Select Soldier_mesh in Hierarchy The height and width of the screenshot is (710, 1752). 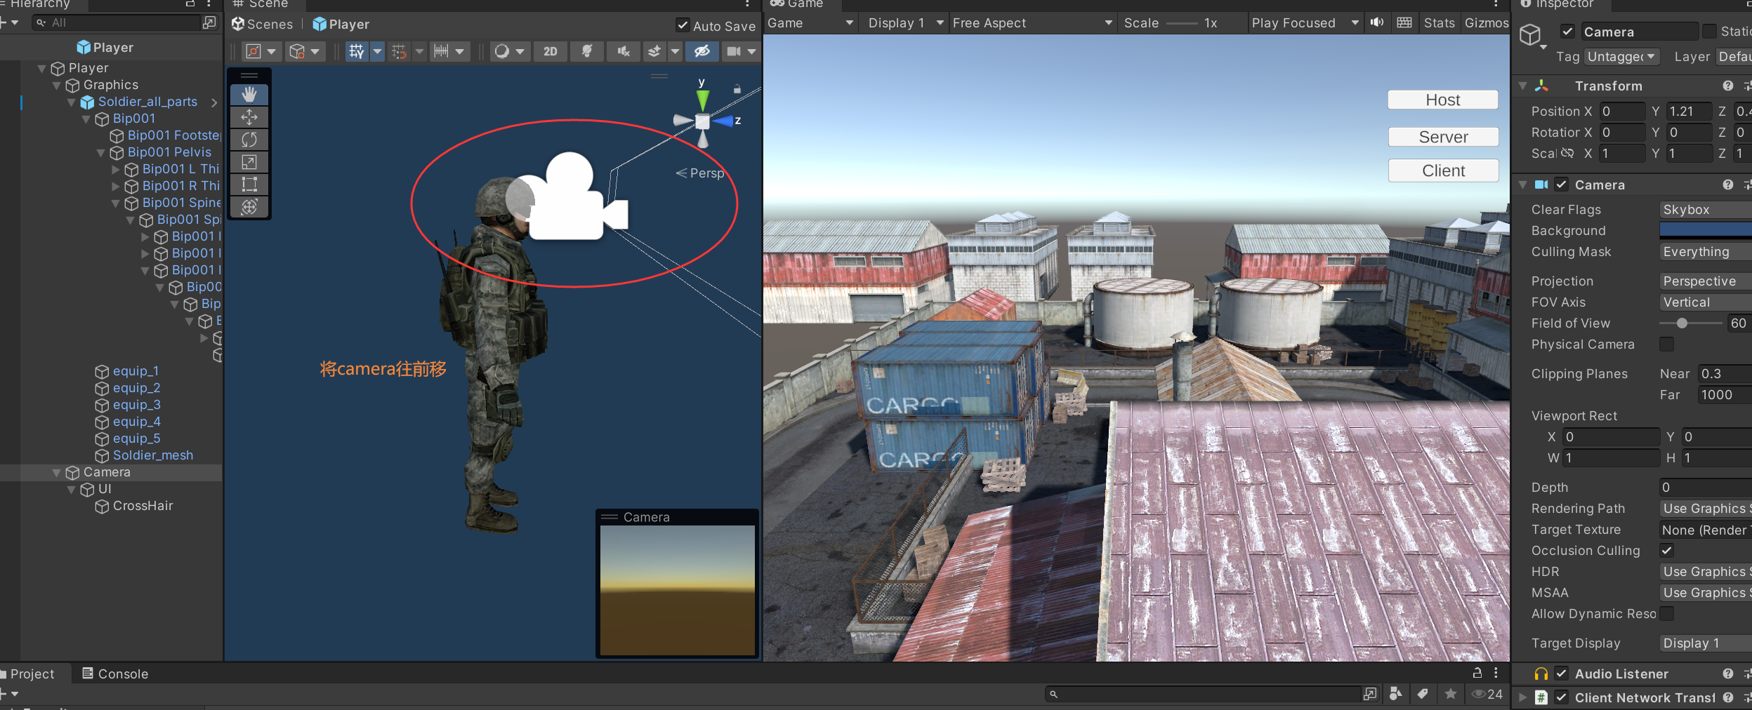(x=152, y=455)
